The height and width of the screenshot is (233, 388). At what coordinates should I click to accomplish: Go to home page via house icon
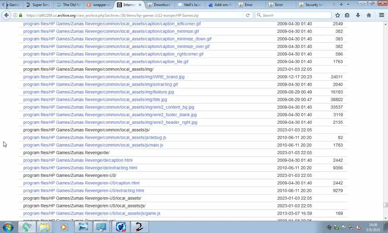[x=369, y=15]
